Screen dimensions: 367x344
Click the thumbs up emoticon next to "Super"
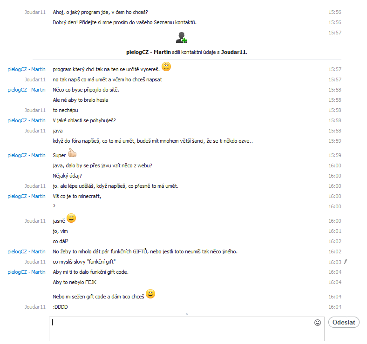click(72, 153)
